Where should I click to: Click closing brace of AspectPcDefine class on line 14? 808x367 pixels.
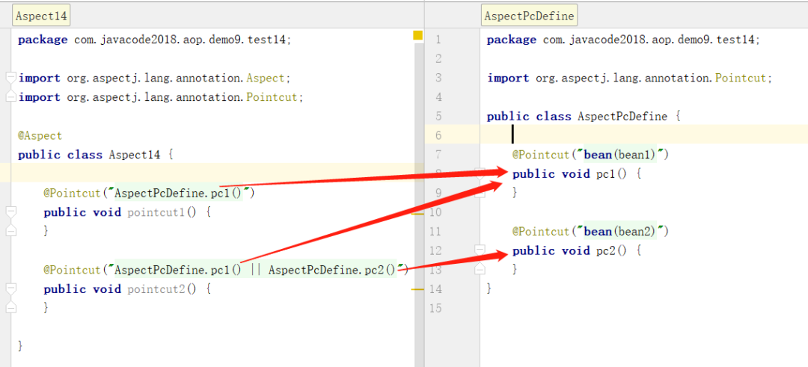click(x=489, y=289)
